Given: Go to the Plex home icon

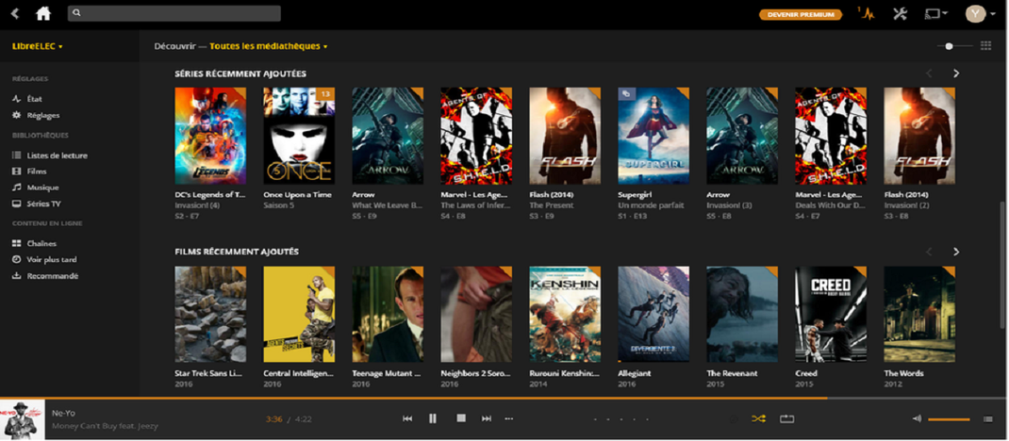Looking at the screenshot, I should pyautogui.click(x=43, y=13).
